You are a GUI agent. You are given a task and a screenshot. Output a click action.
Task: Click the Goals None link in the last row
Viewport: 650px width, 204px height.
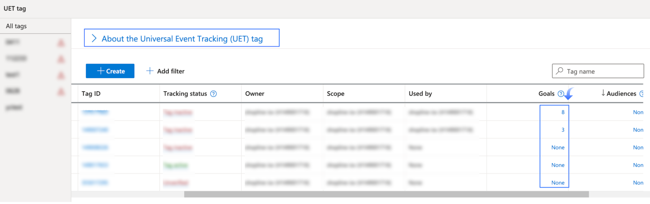(558, 183)
